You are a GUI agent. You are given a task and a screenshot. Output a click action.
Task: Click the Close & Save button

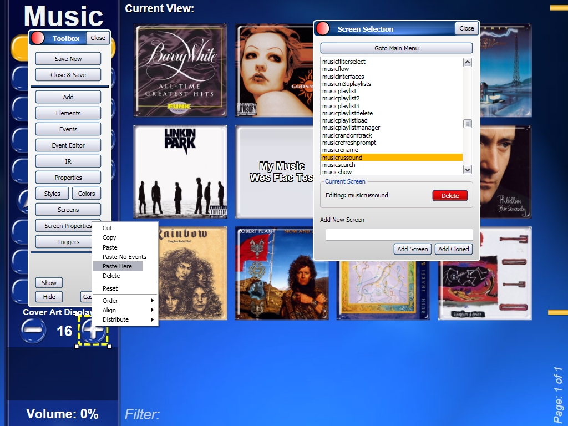pyautogui.click(x=68, y=75)
